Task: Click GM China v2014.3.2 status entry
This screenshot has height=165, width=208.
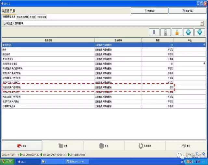Action: 31,155
